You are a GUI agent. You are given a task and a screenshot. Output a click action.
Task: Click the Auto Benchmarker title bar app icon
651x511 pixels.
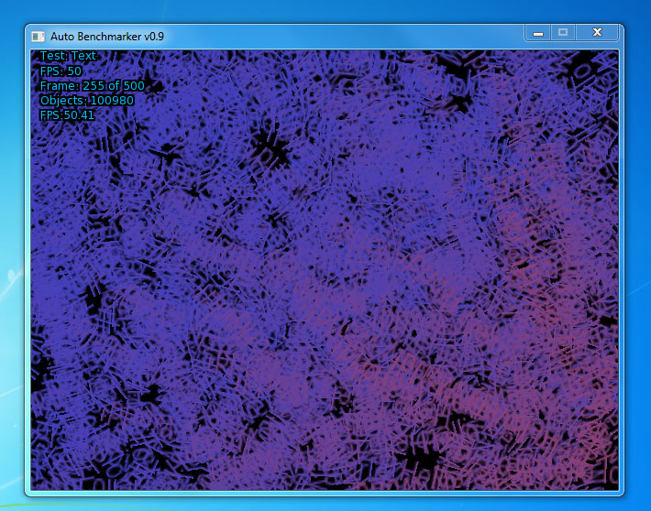[38, 36]
